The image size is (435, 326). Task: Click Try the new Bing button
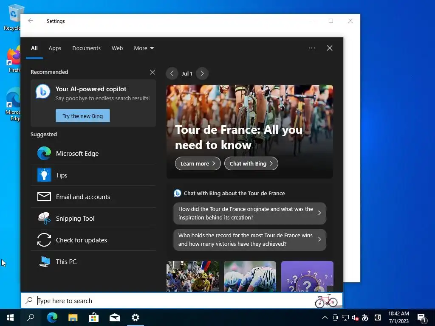pos(83,115)
